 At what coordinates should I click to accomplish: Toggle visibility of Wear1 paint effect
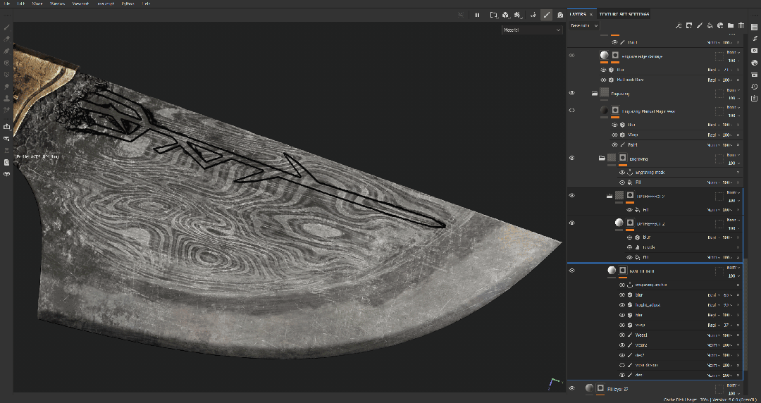click(x=622, y=335)
